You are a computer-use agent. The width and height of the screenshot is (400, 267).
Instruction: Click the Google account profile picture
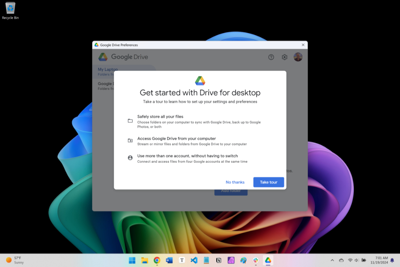click(x=298, y=57)
